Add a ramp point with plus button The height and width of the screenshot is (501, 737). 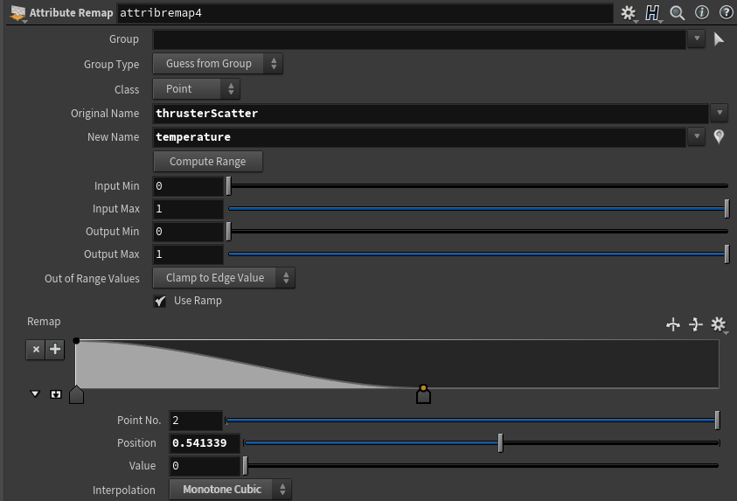[55, 349]
